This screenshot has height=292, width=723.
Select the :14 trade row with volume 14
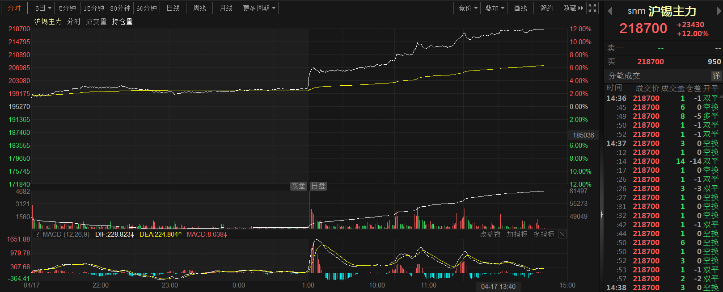[x=662, y=161]
